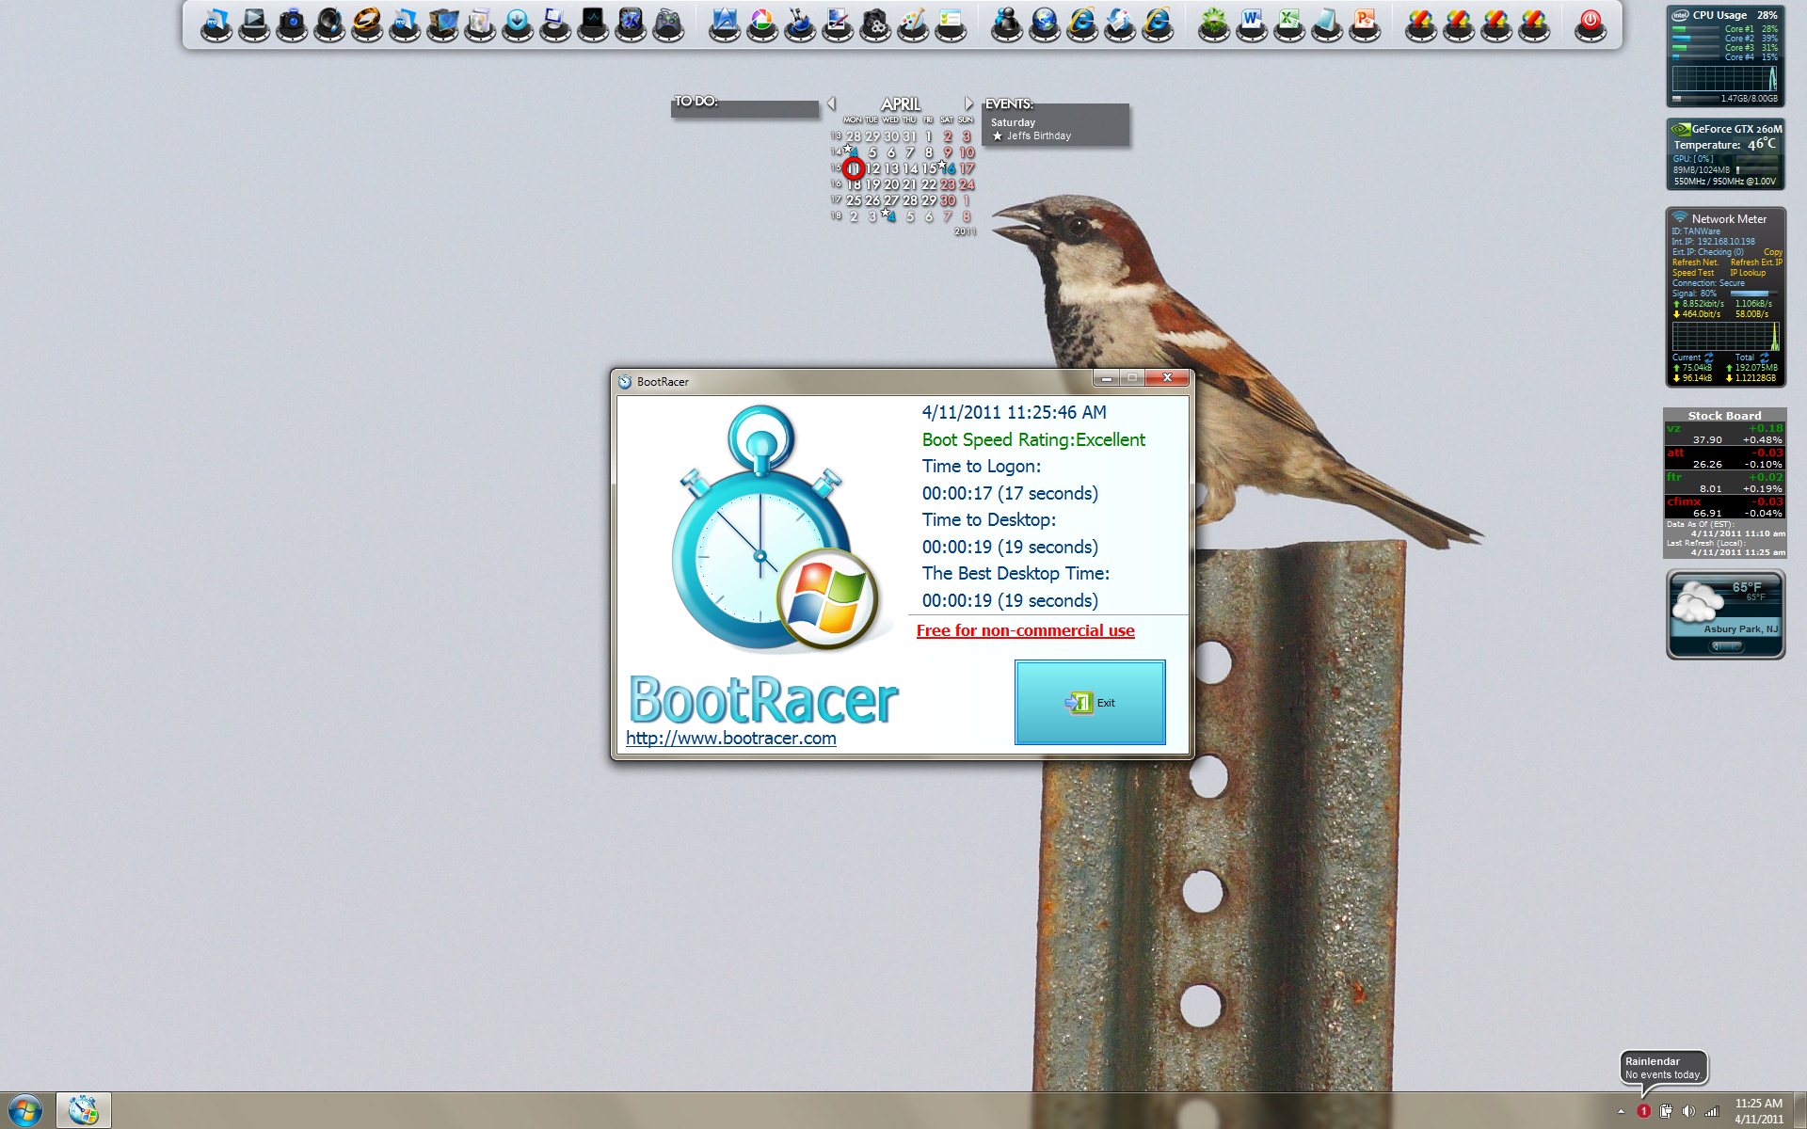
Task: Open Windows Live Messenger from the dock
Action: (x=1006, y=21)
